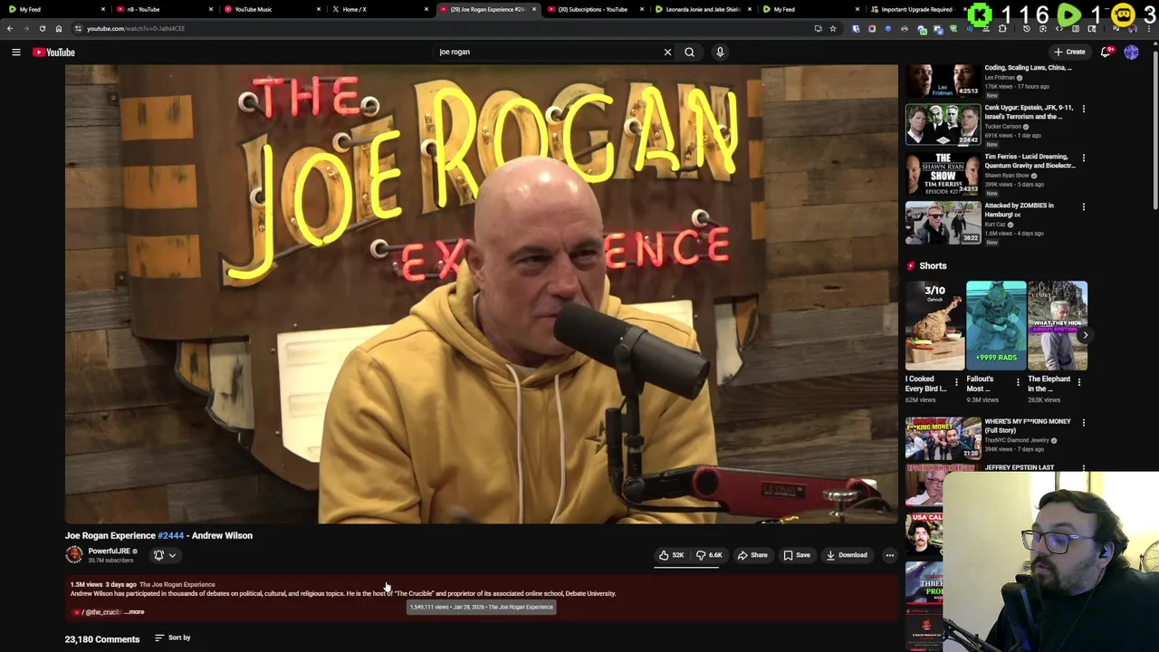Open more actions three-dot menu under video
The height and width of the screenshot is (652, 1159).
(889, 555)
